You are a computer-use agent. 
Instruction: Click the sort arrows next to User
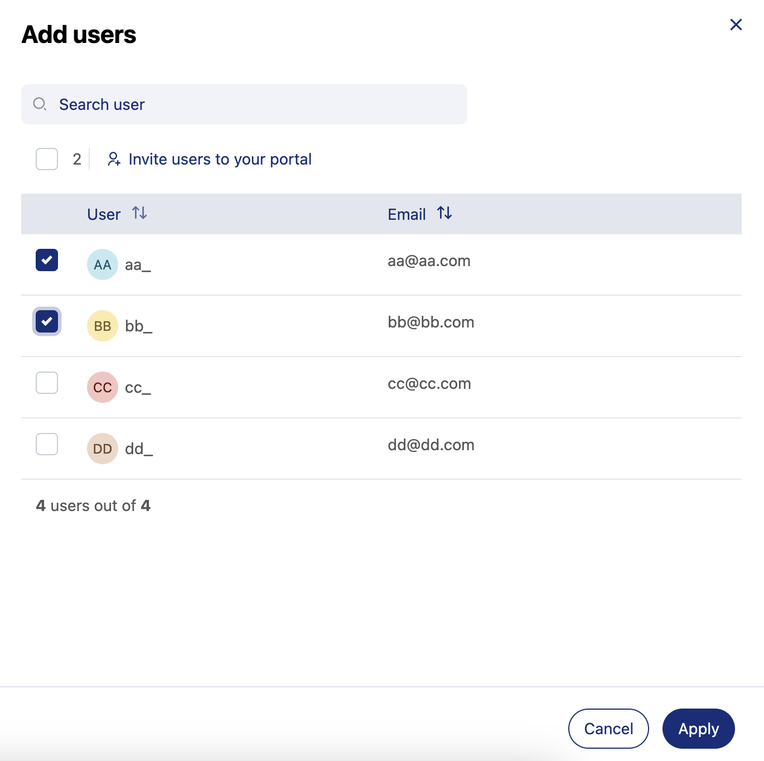pyautogui.click(x=139, y=213)
